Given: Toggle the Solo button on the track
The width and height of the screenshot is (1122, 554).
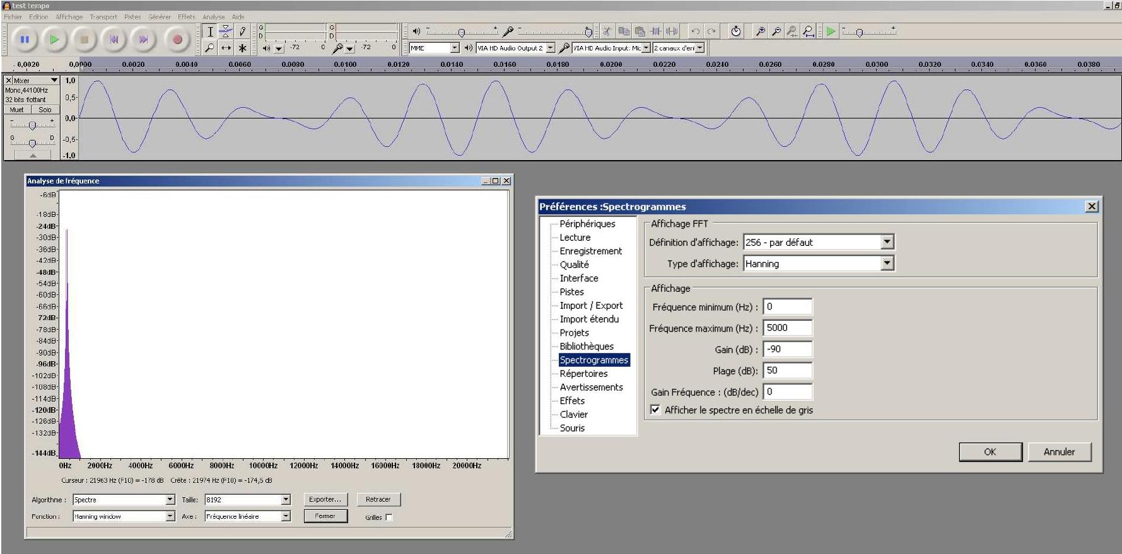Looking at the screenshot, I should pyautogui.click(x=45, y=110).
